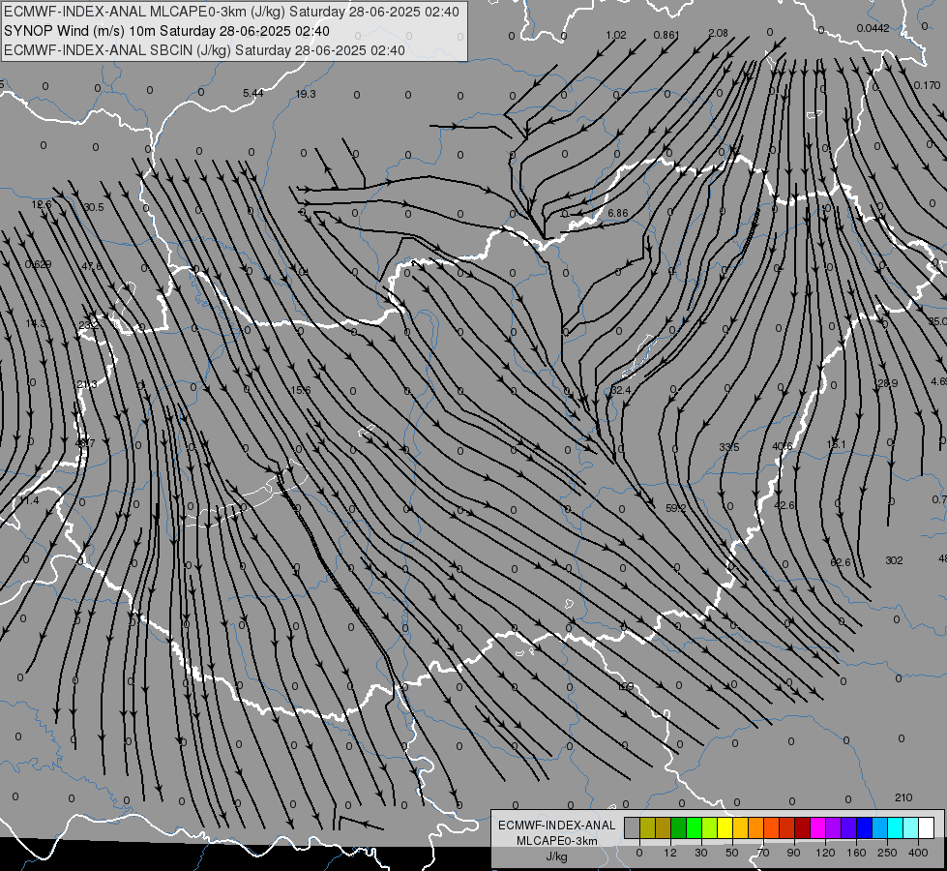Click the legend scale value 90
947x871 pixels.
[x=793, y=853]
